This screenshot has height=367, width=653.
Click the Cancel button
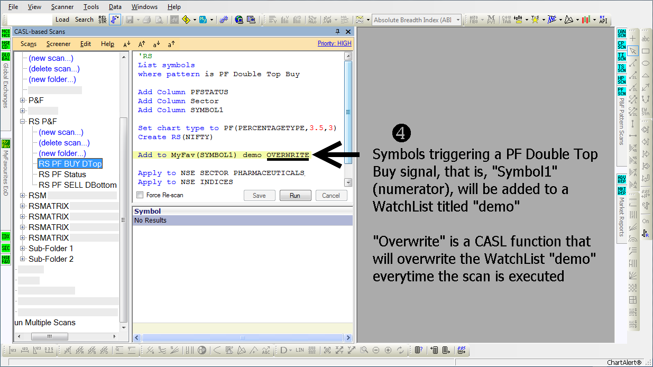coord(331,195)
